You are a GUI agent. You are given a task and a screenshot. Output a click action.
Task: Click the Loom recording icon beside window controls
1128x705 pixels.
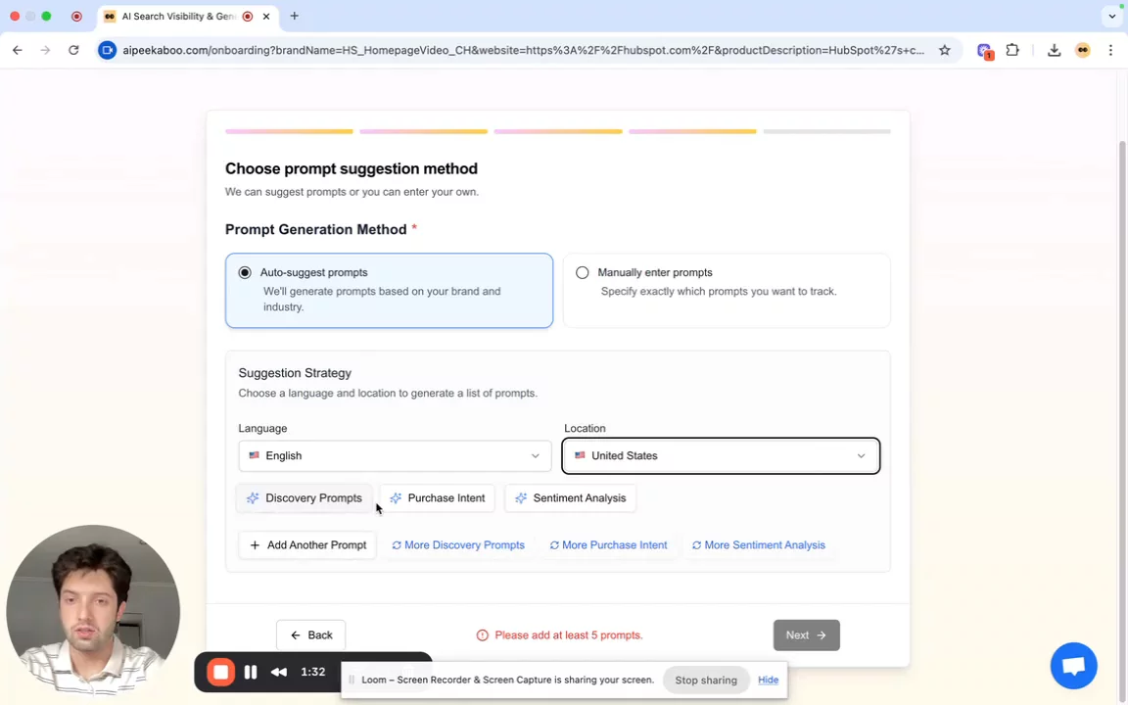click(x=76, y=16)
